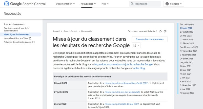
Task: Open mise à jour principale de mai 2022
Action: coord(122,104)
